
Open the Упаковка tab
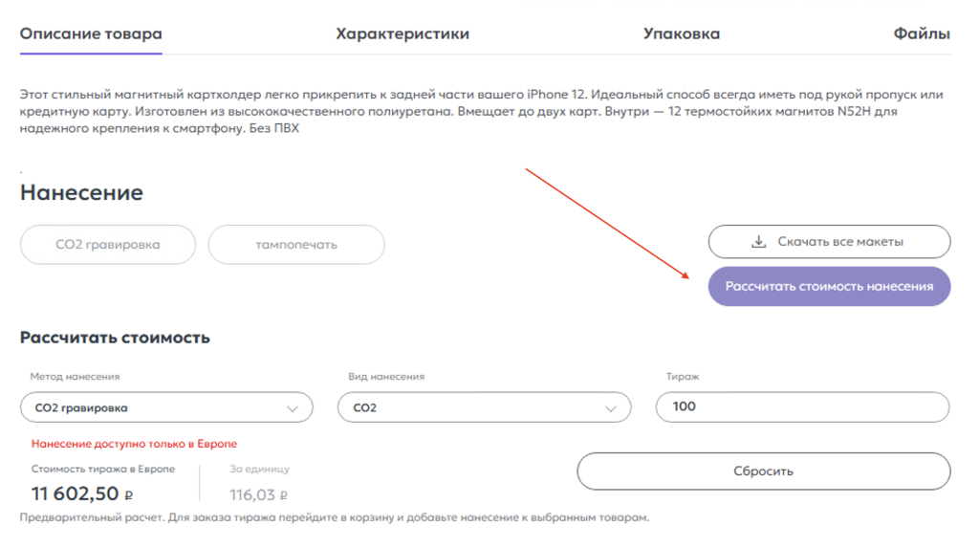[682, 34]
